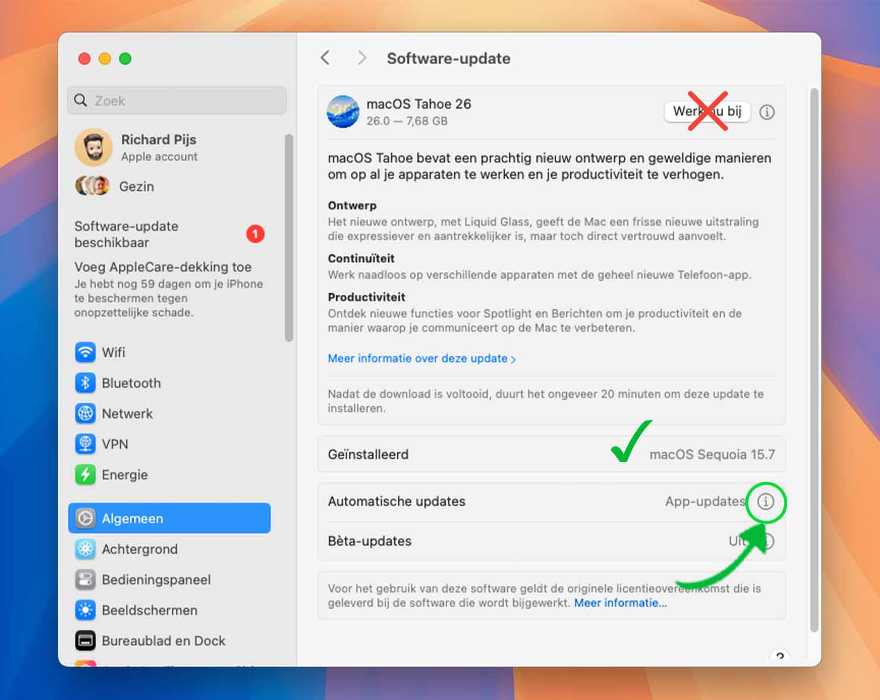Viewport: 880px width, 700px height.
Task: Click the Bedieningspaneel icon
Action: pyautogui.click(x=85, y=579)
